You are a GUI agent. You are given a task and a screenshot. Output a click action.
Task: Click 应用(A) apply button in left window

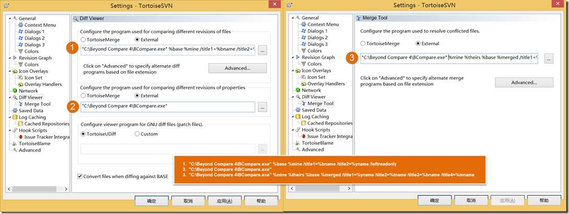pos(224,201)
